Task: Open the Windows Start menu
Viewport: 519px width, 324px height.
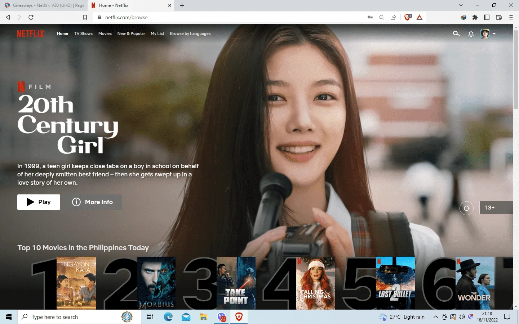Action: point(9,317)
